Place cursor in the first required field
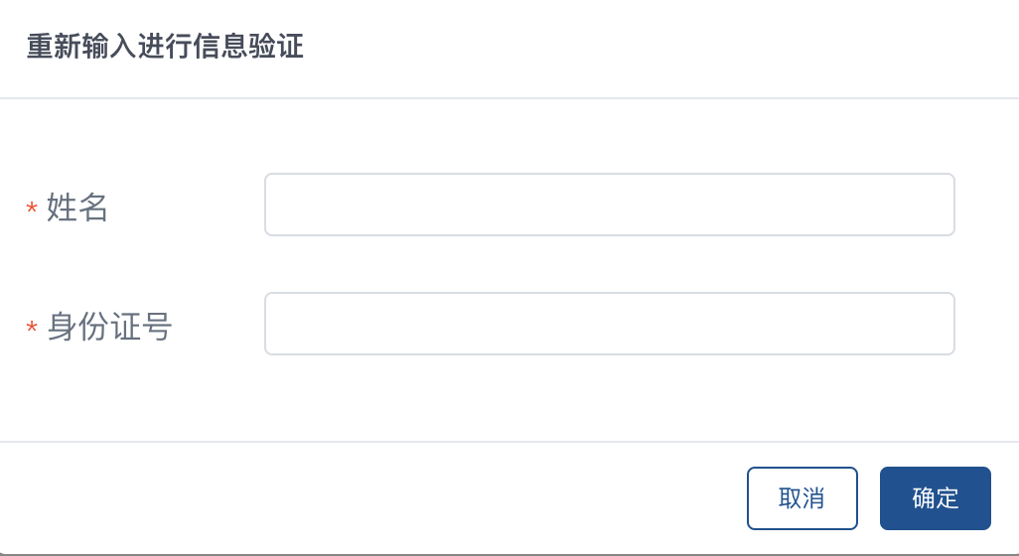This screenshot has width=1019, height=556. 609,205
